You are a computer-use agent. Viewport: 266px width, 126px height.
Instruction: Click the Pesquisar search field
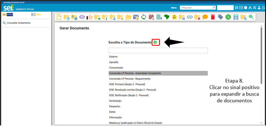coord(196,8)
